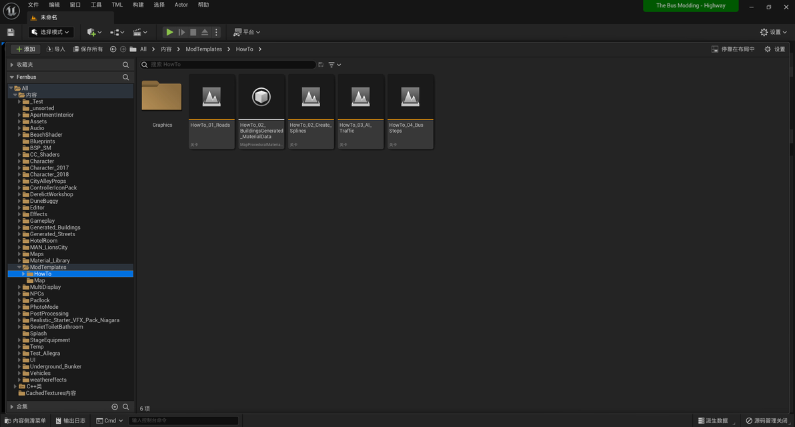Expand the 合集 collections section
Screen dimensions: 795x427
tap(11, 407)
